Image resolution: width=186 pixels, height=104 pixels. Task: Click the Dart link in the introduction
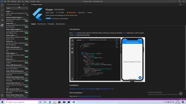[75, 35]
